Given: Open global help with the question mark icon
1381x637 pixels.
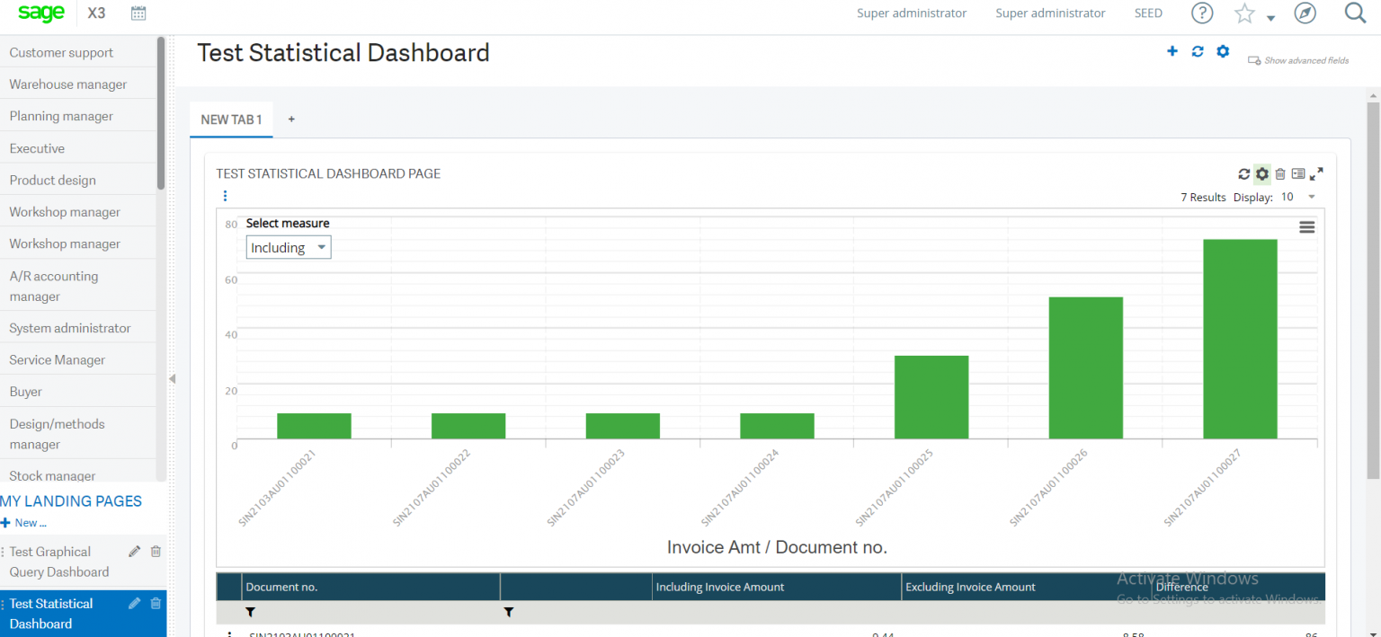Looking at the screenshot, I should click(x=1202, y=13).
